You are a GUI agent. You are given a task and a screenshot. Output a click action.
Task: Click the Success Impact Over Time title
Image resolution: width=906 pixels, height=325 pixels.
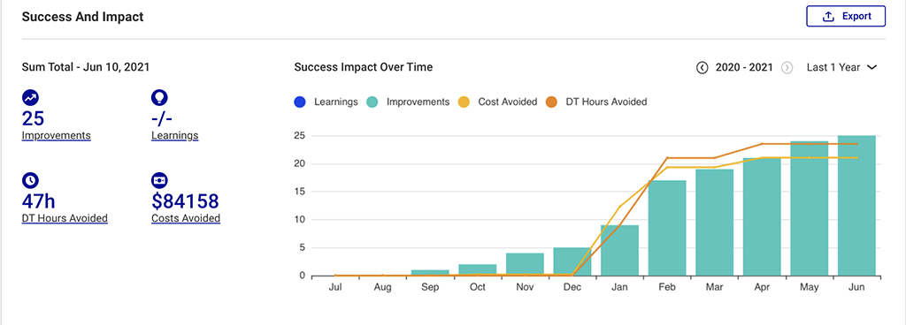364,67
